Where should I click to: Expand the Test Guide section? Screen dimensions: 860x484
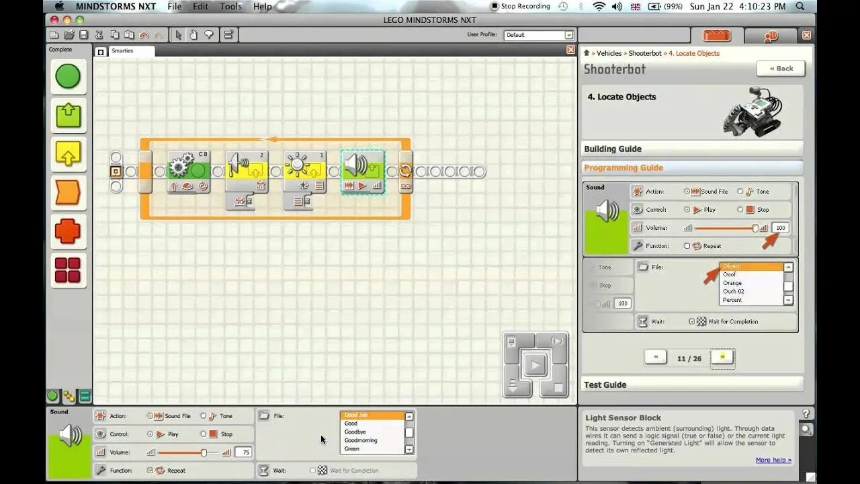pyautogui.click(x=692, y=385)
